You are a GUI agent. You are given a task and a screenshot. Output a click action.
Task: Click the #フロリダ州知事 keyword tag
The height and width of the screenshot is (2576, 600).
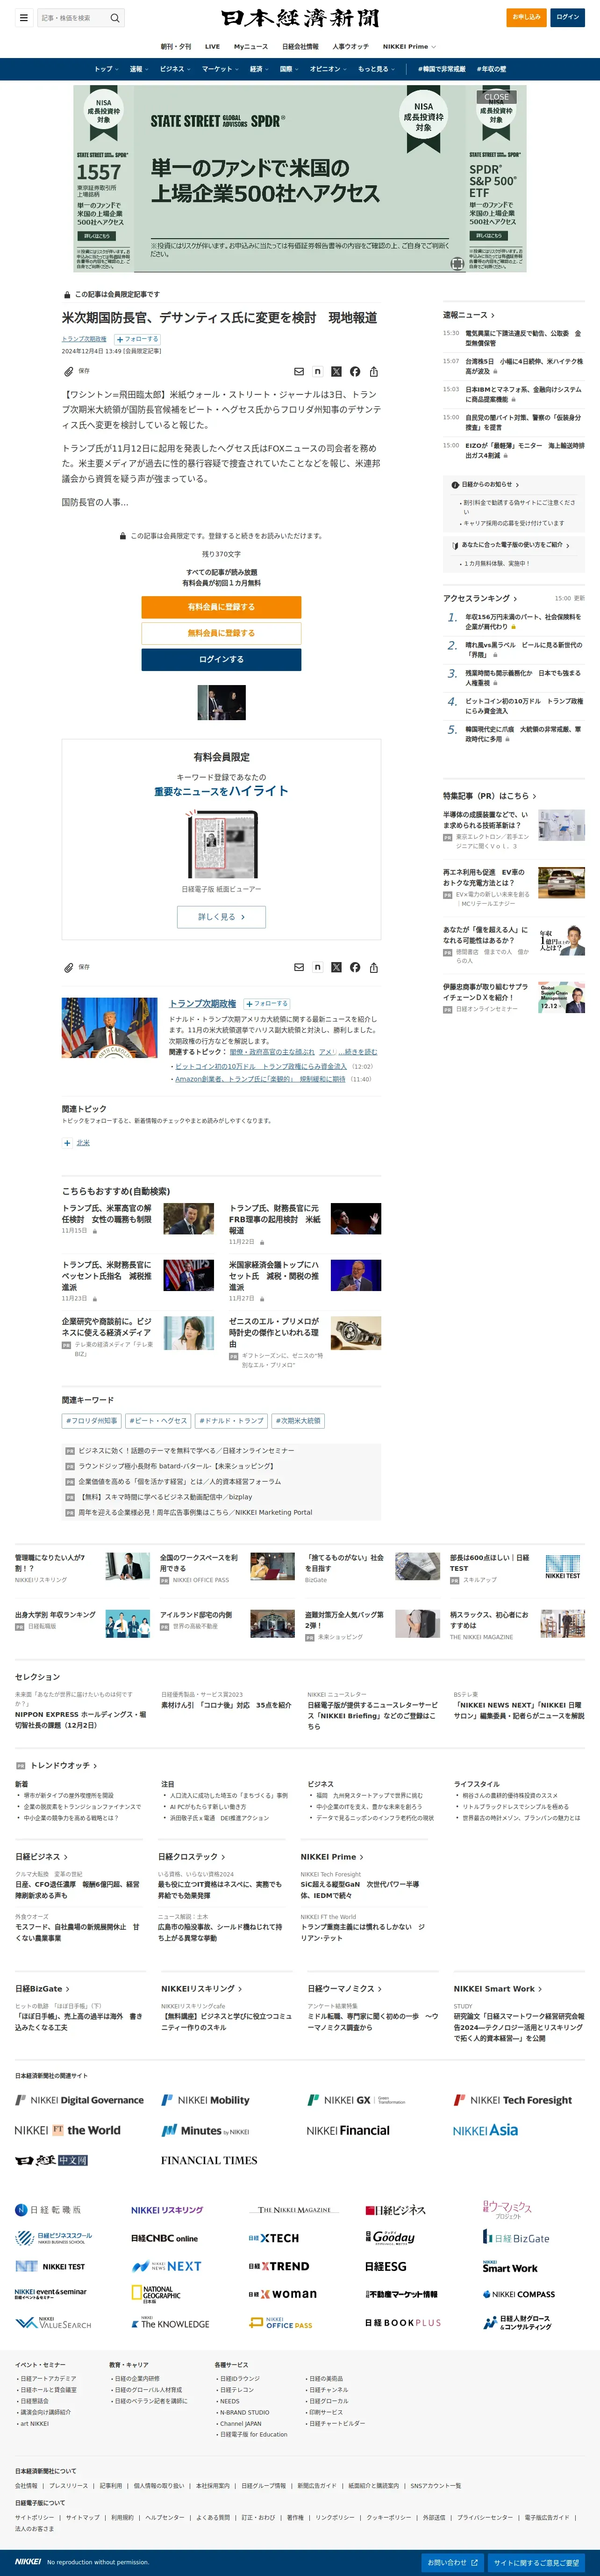coord(92,1421)
